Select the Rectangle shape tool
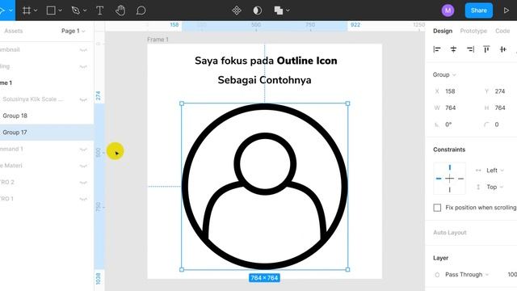This screenshot has width=517, height=291. (x=51, y=11)
